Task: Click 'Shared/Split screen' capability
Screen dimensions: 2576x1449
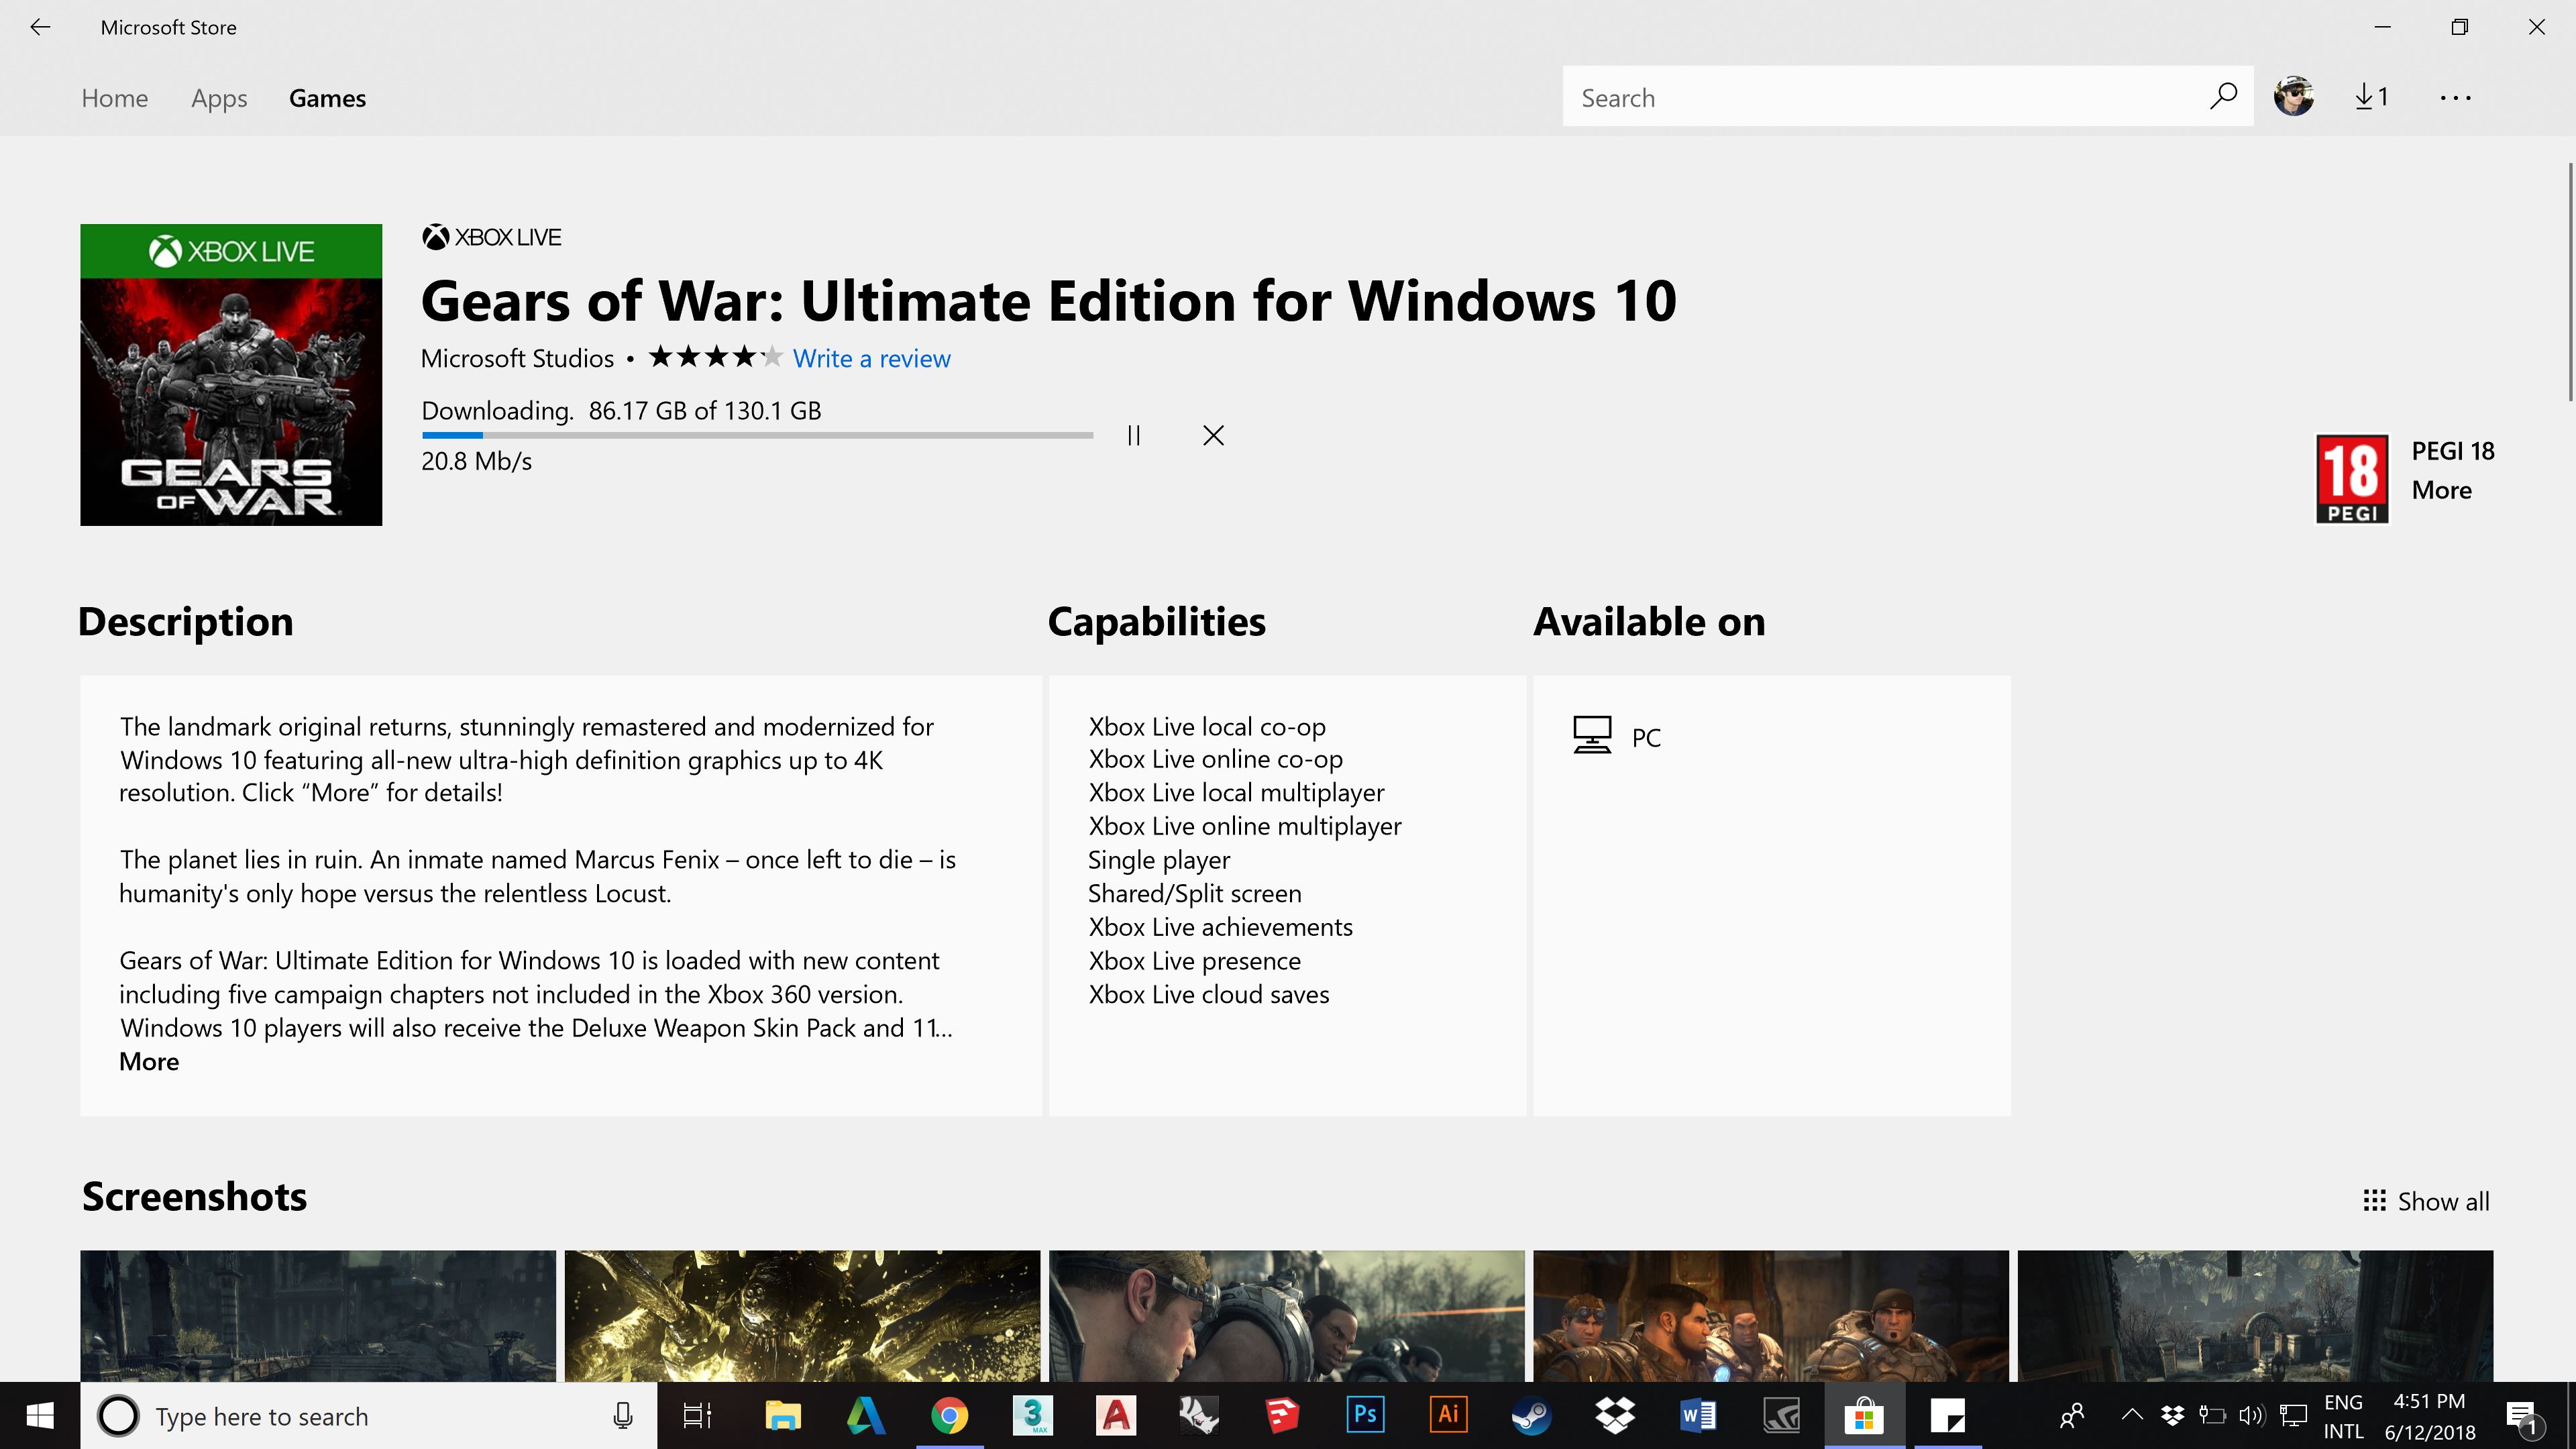Action: pyautogui.click(x=1195, y=893)
